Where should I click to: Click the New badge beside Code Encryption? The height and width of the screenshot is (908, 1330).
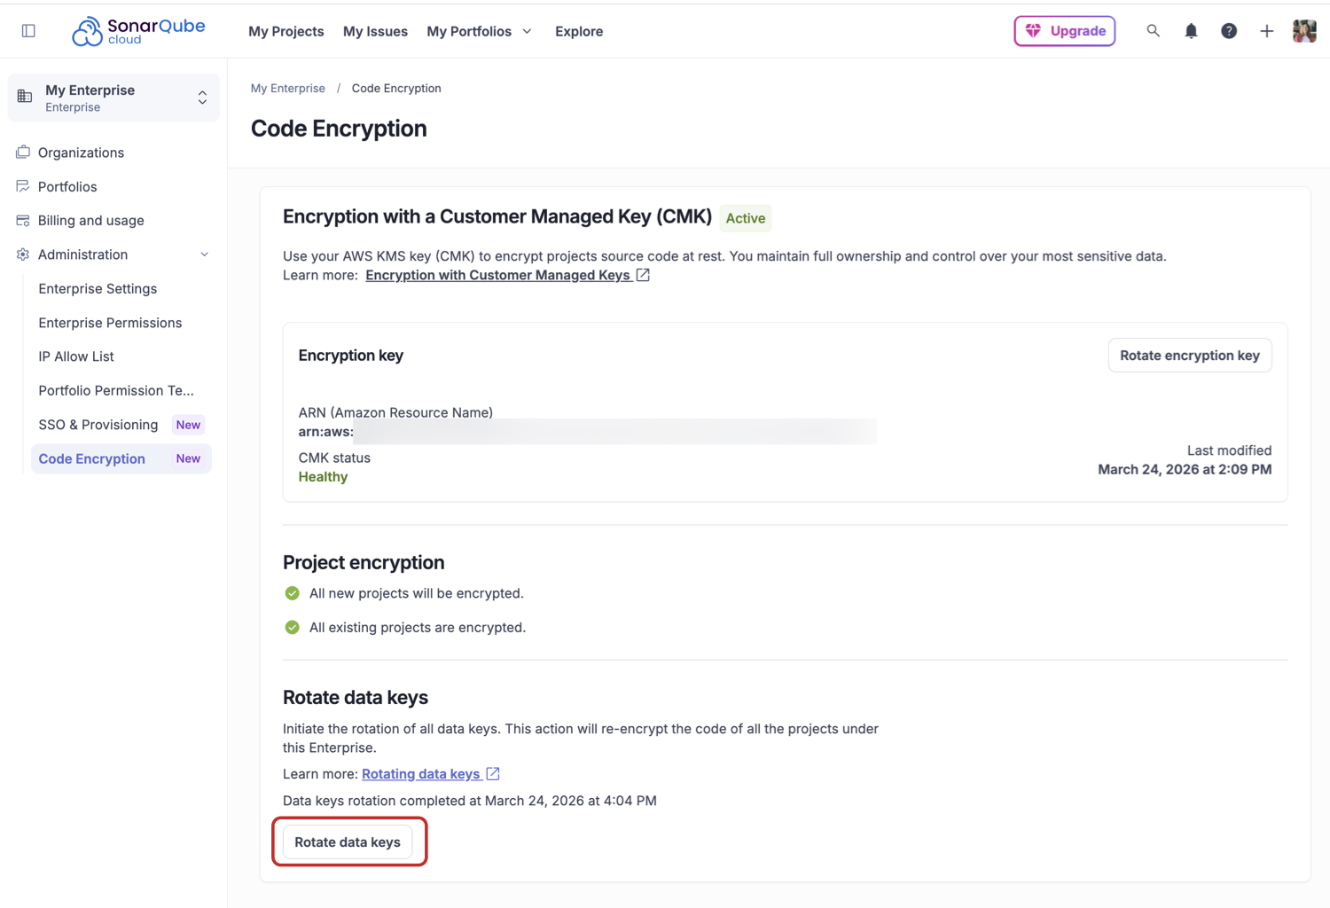(x=188, y=458)
